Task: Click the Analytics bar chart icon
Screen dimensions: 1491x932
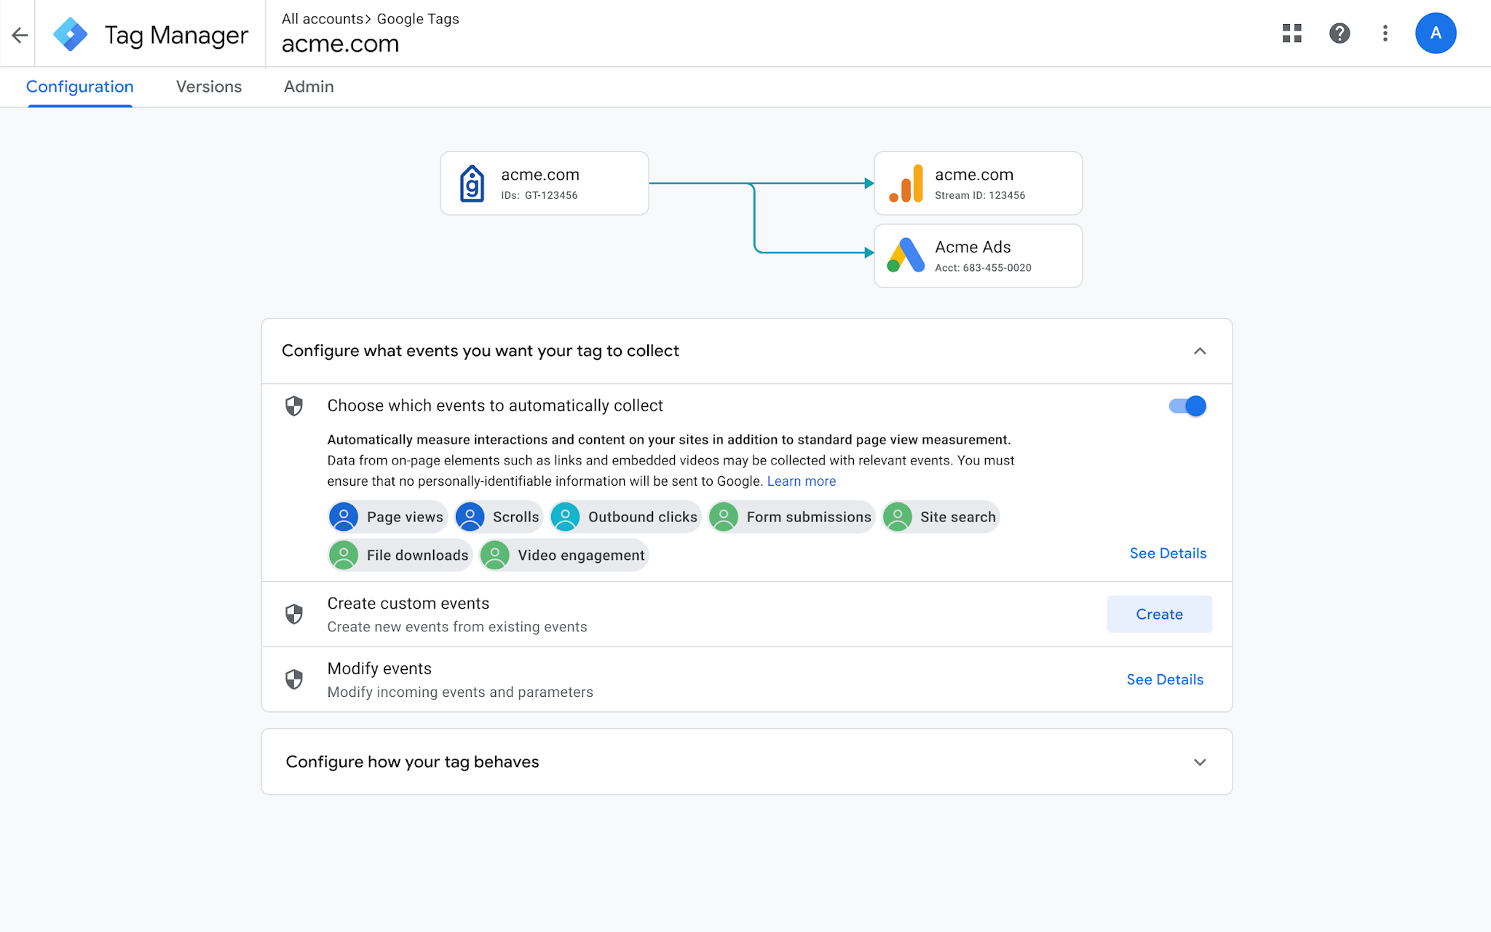Action: (906, 183)
